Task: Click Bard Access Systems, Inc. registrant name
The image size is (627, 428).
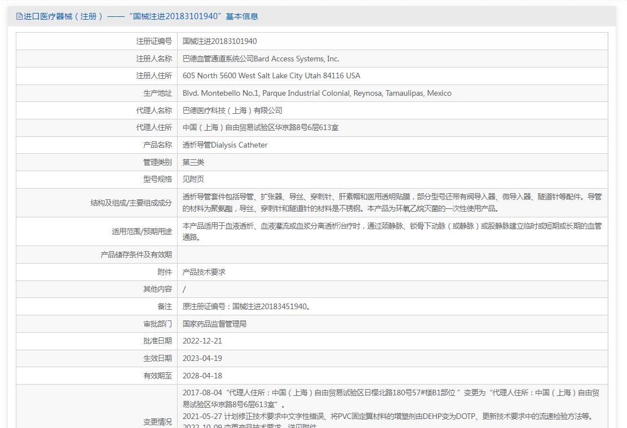Action: (297, 59)
